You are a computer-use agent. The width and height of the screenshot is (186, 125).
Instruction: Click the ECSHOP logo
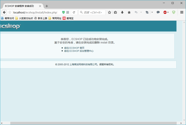[x=10, y=26]
